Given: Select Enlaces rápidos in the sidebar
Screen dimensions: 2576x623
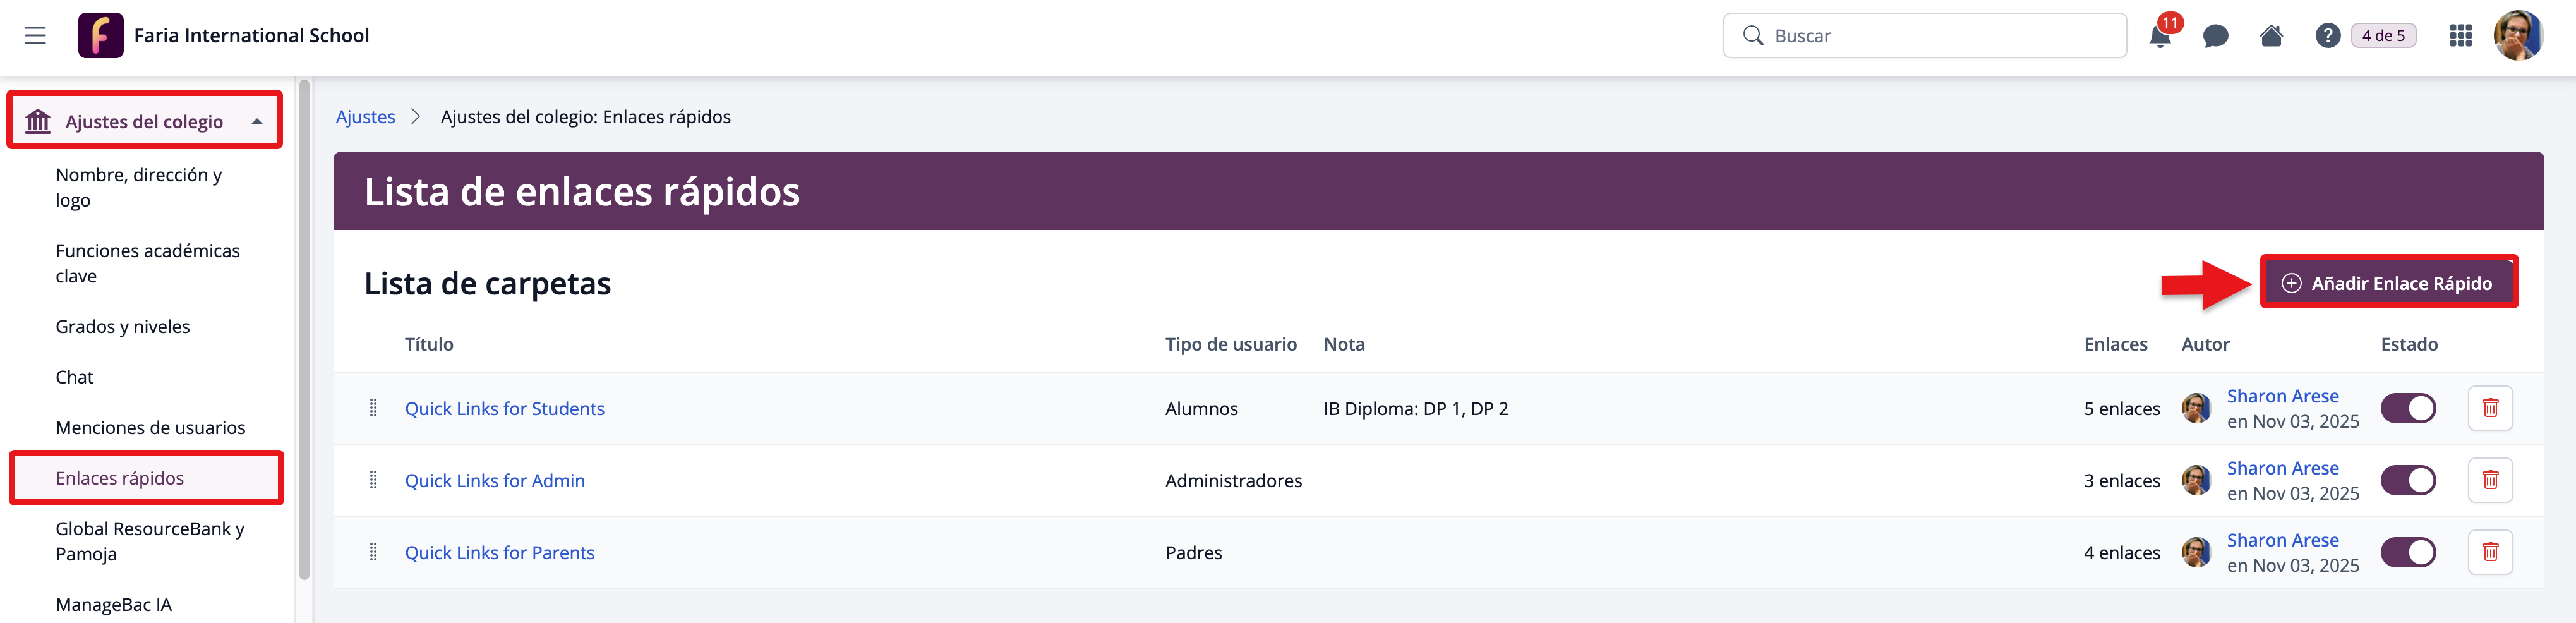Looking at the screenshot, I should 120,478.
